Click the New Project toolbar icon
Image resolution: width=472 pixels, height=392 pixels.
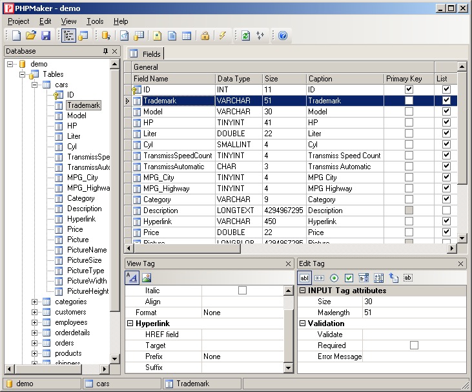click(x=16, y=36)
